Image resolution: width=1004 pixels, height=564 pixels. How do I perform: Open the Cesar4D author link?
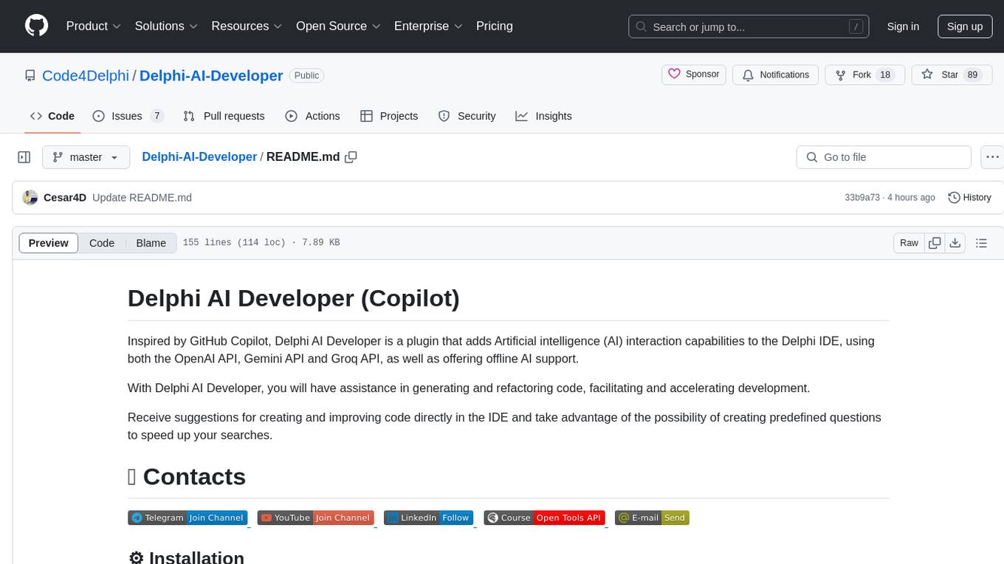click(65, 198)
